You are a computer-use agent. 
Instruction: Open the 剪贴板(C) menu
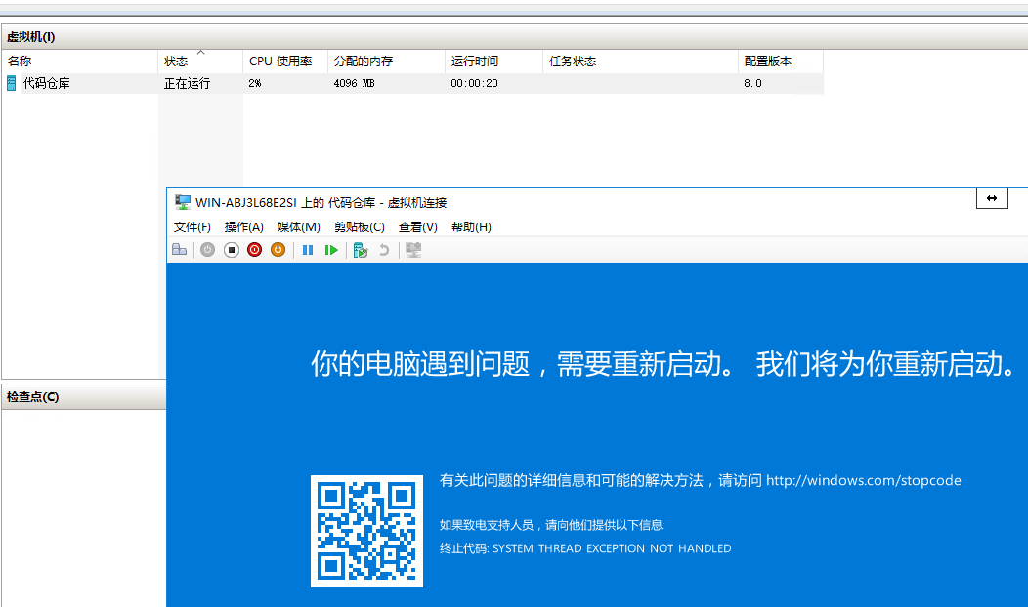coord(360,227)
